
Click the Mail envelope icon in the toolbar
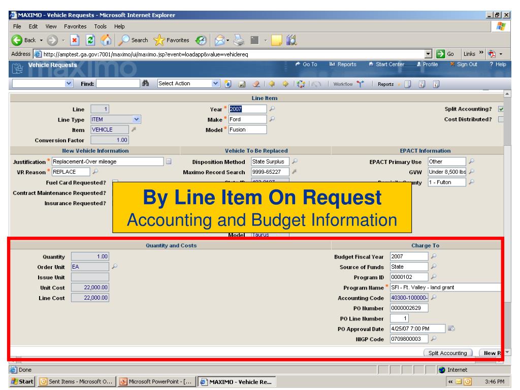219,40
